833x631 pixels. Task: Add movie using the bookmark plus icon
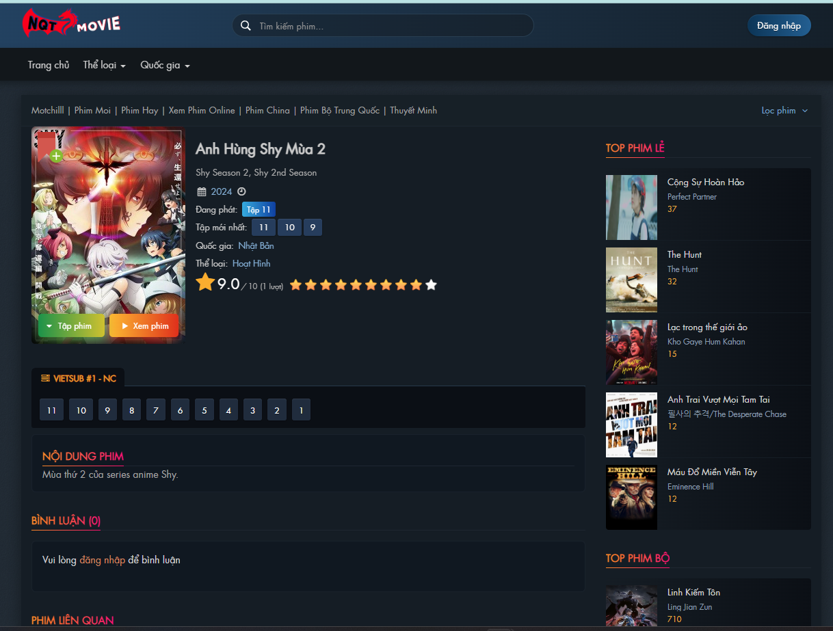click(56, 156)
